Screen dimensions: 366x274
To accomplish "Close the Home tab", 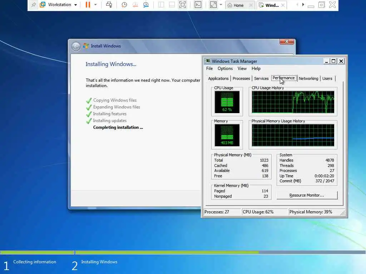I will [x=251, y=5].
